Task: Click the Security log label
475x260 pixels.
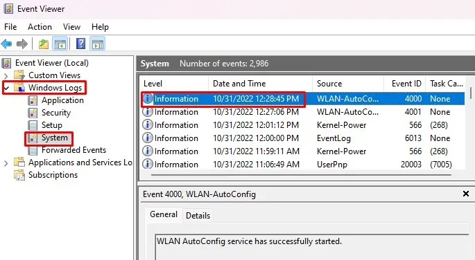Action: 56,113
